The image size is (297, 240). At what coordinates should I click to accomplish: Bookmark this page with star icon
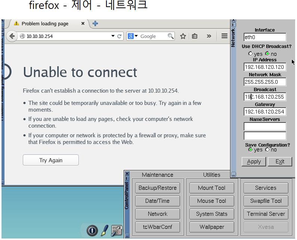[183, 36]
